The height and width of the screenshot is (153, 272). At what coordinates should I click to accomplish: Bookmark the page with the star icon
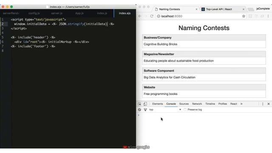coord(244,16)
